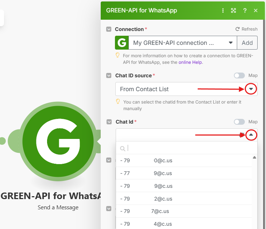Select contact 79 ending 4@c.us
Screen dimensions: 266x229
(184, 224)
